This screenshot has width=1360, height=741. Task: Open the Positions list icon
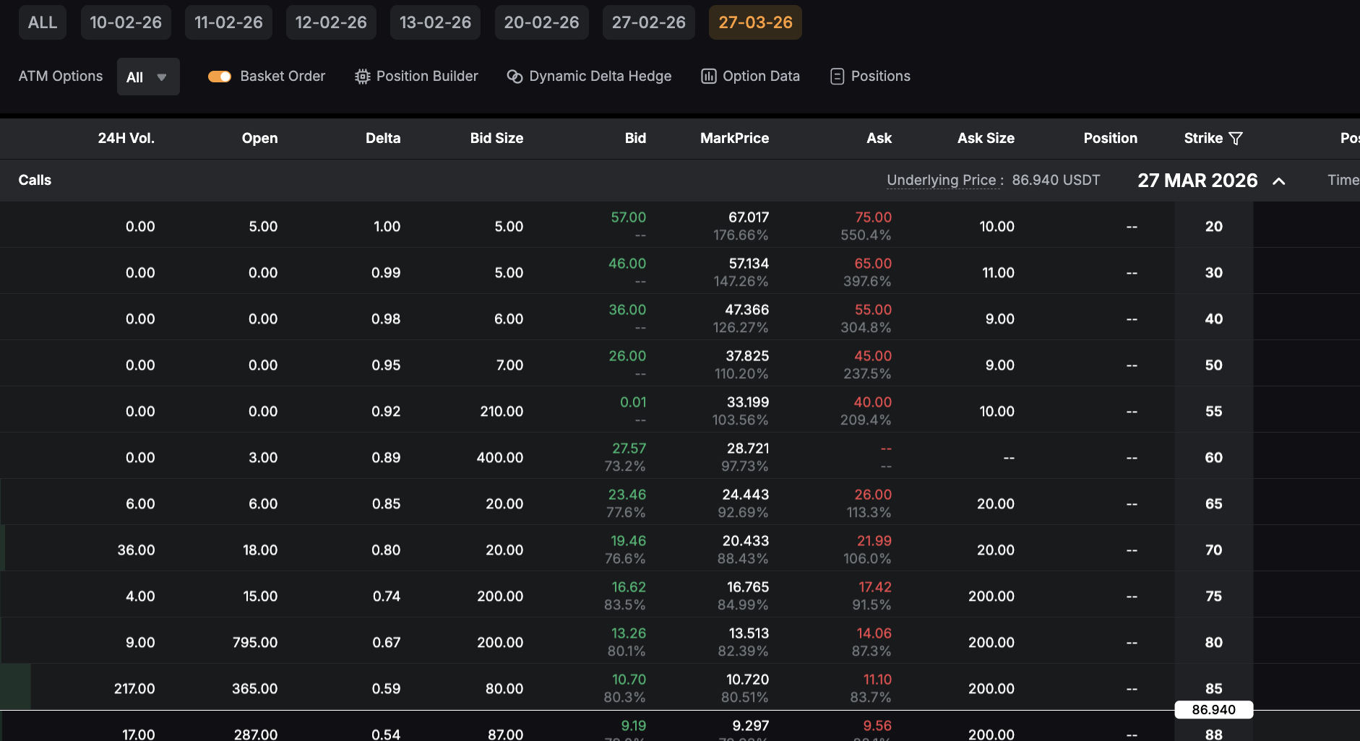click(837, 77)
